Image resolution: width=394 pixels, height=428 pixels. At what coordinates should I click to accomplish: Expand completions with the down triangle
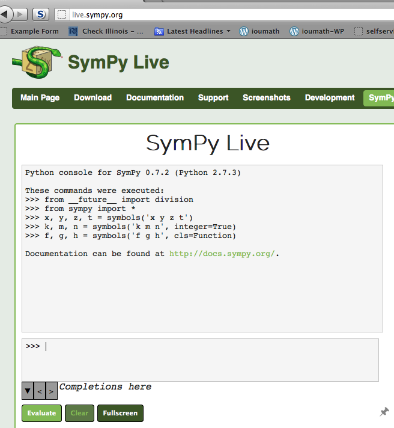pyautogui.click(x=28, y=391)
